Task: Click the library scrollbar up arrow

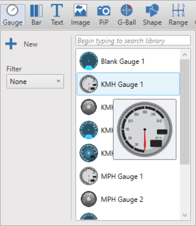Action: click(185, 55)
